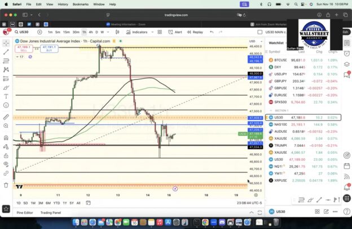Click the Alert button in toolbar
Screen dimensions: 352x229
[175, 32]
